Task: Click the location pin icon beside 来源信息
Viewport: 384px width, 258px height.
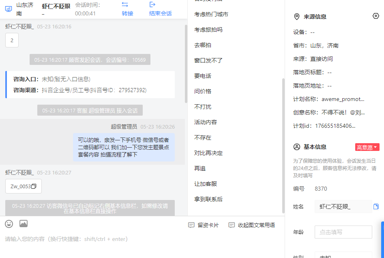Action: (x=296, y=17)
